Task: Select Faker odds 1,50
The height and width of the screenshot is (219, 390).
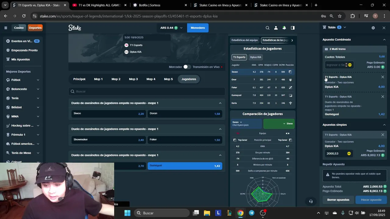Action: [185, 140]
